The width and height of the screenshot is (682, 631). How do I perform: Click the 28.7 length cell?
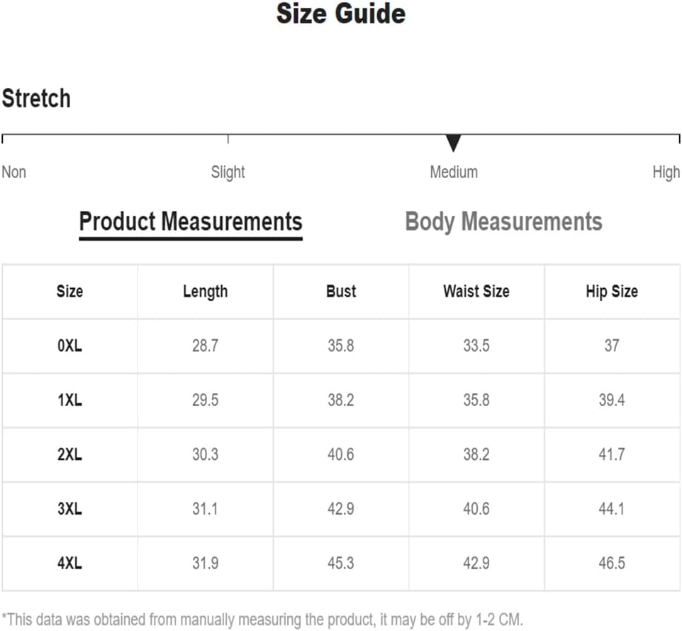(206, 346)
